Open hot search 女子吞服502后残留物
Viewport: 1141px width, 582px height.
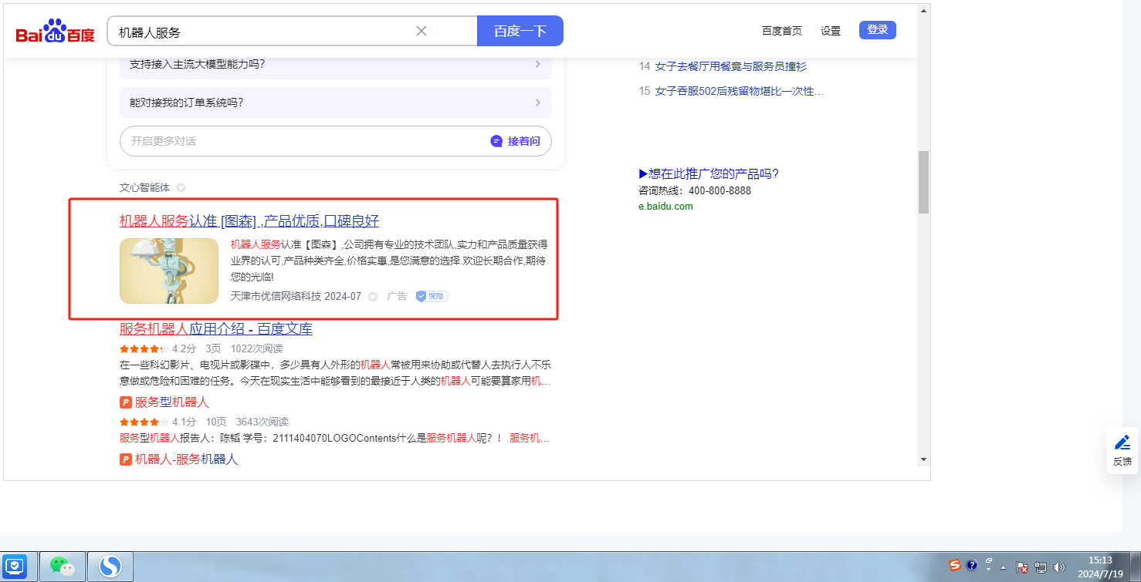click(x=740, y=91)
